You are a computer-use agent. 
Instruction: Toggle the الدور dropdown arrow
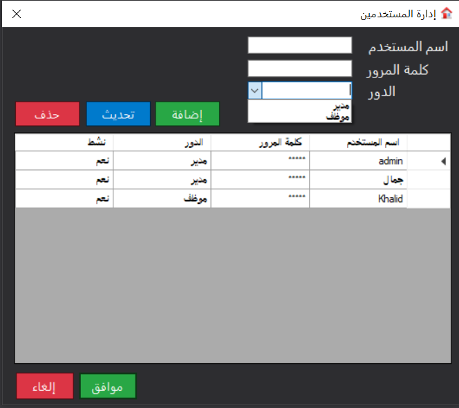pyautogui.click(x=255, y=91)
